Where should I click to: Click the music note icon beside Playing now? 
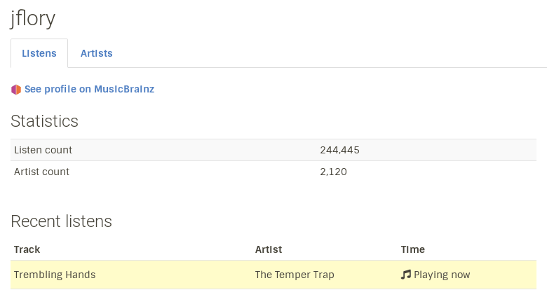click(x=405, y=275)
